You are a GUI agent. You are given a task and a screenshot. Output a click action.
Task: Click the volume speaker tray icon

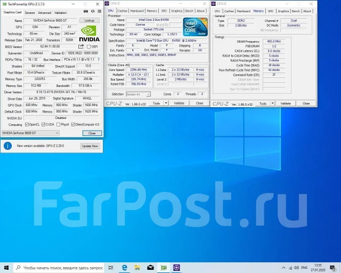tap(296, 268)
